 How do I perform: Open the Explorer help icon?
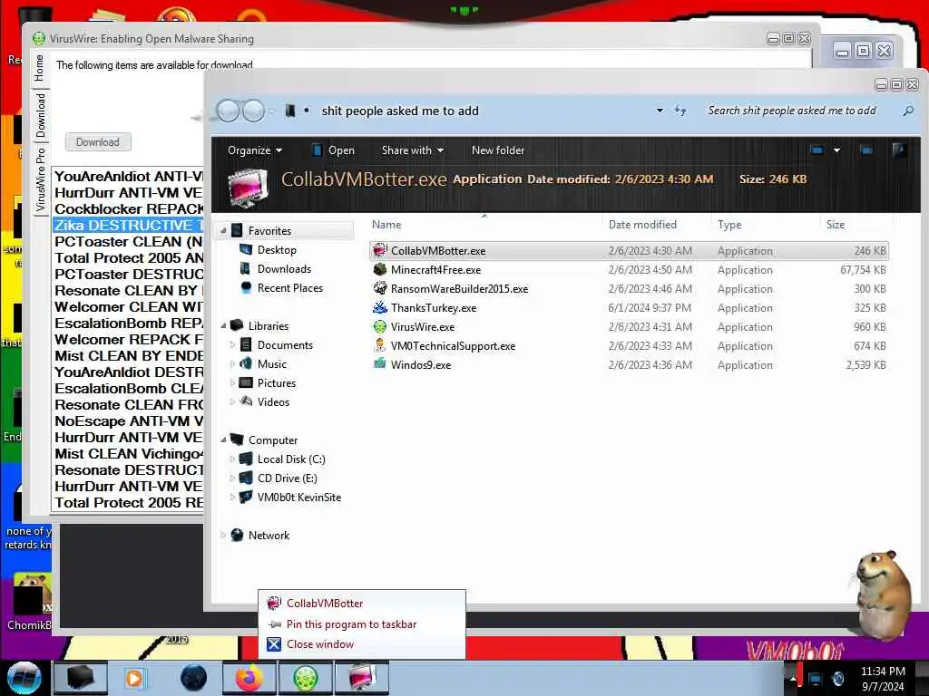point(899,150)
